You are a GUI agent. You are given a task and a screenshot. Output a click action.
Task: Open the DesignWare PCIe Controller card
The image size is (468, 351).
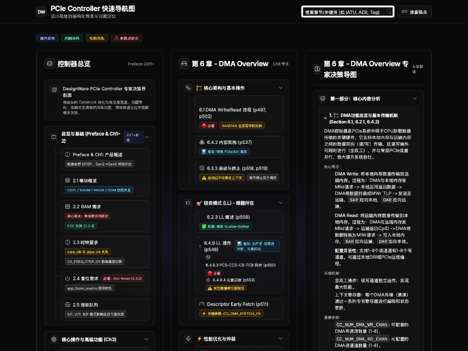(99, 100)
